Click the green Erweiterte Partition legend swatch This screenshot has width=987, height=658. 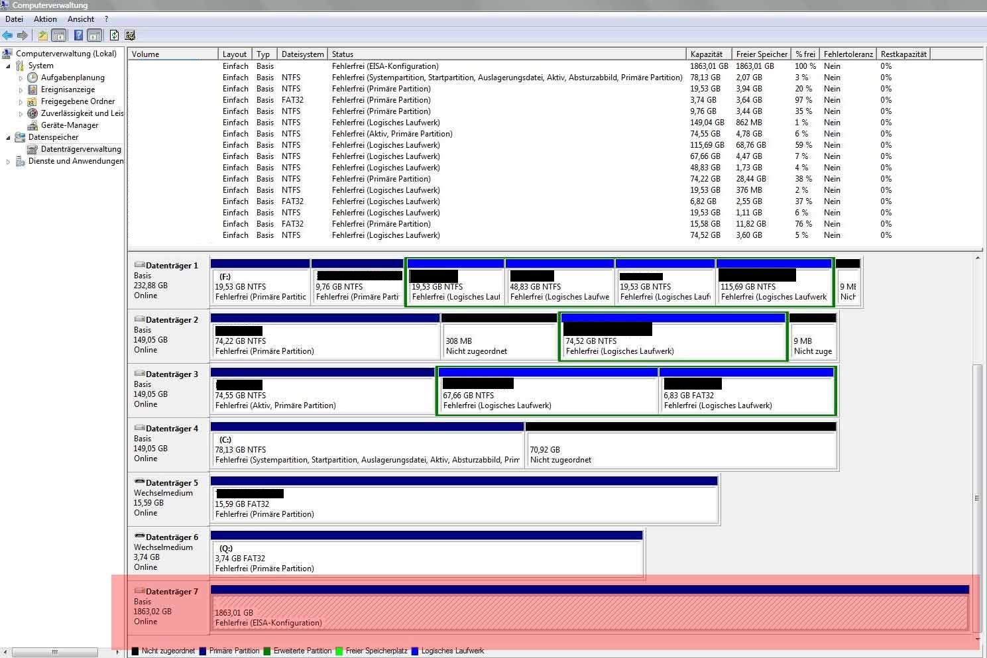(267, 651)
